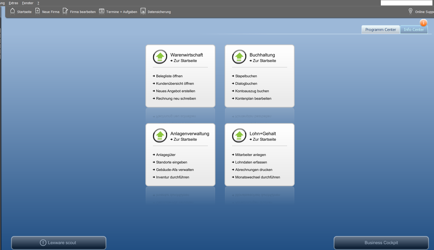Click the Lohn+Gehalt heading

[x=263, y=134]
